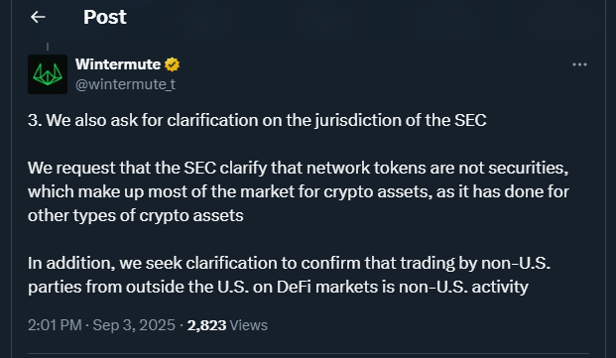The height and width of the screenshot is (358, 616).
Task: Click the Post page heading
Action: 105,17
